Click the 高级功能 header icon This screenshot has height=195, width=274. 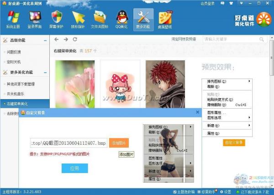(5, 40)
